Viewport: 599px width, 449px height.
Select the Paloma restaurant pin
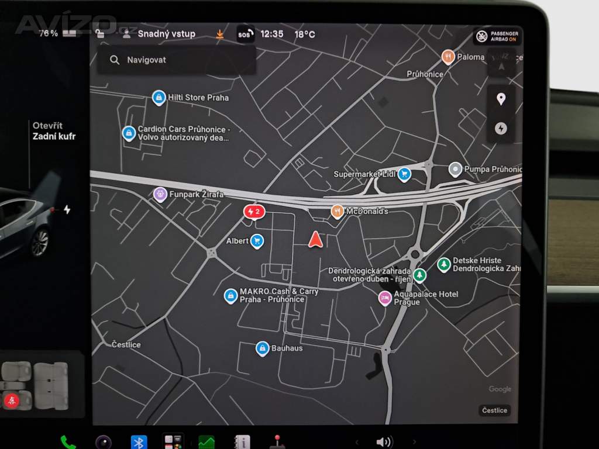448,57
